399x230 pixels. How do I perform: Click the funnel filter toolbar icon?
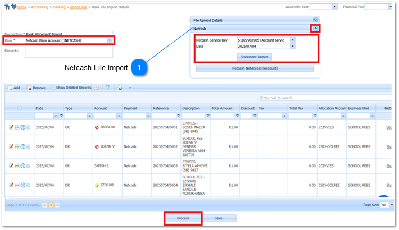coord(108,88)
